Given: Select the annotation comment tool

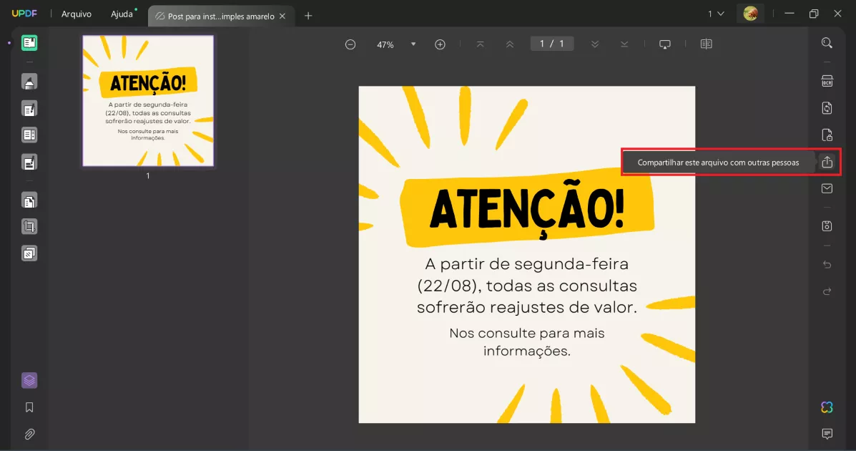Looking at the screenshot, I should click(29, 81).
